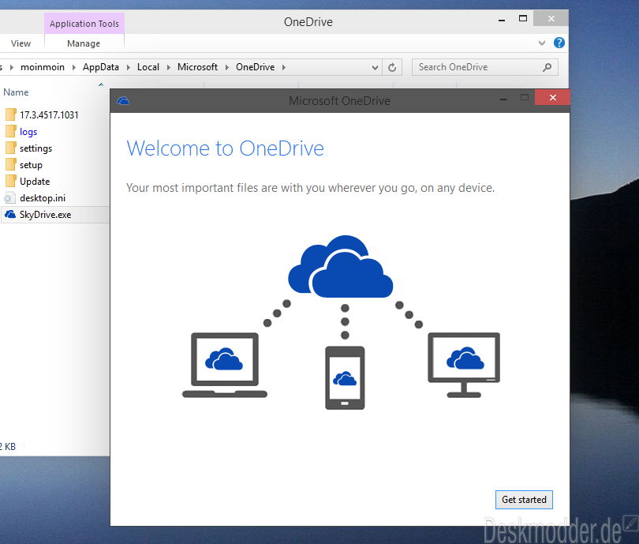
Task: Minimize the OneDrive Explorer window
Action: tap(502, 20)
